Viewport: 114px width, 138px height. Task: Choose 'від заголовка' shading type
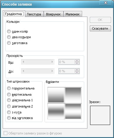9,118
